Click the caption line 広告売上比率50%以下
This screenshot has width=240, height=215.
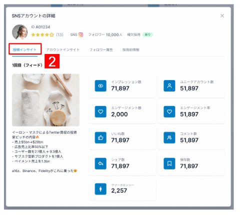click(30, 147)
